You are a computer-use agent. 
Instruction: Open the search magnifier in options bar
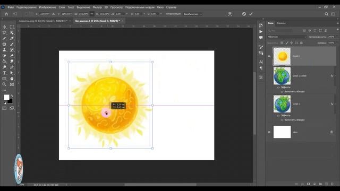tap(326, 14)
